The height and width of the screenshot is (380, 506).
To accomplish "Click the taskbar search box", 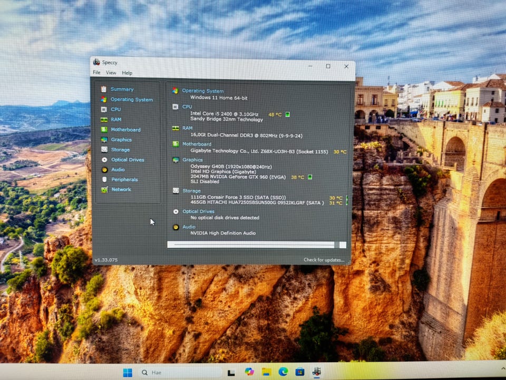I will click(x=180, y=373).
